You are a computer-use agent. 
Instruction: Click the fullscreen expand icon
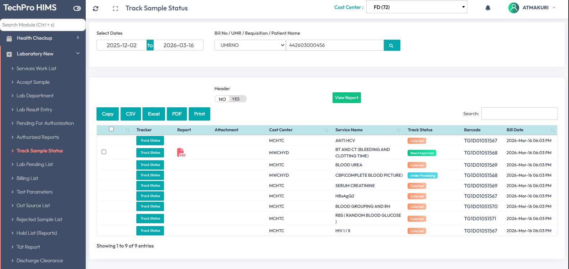coord(115,9)
